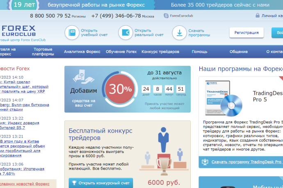
Task: Open news about Bitcoin bull run
Action: [25, 107]
